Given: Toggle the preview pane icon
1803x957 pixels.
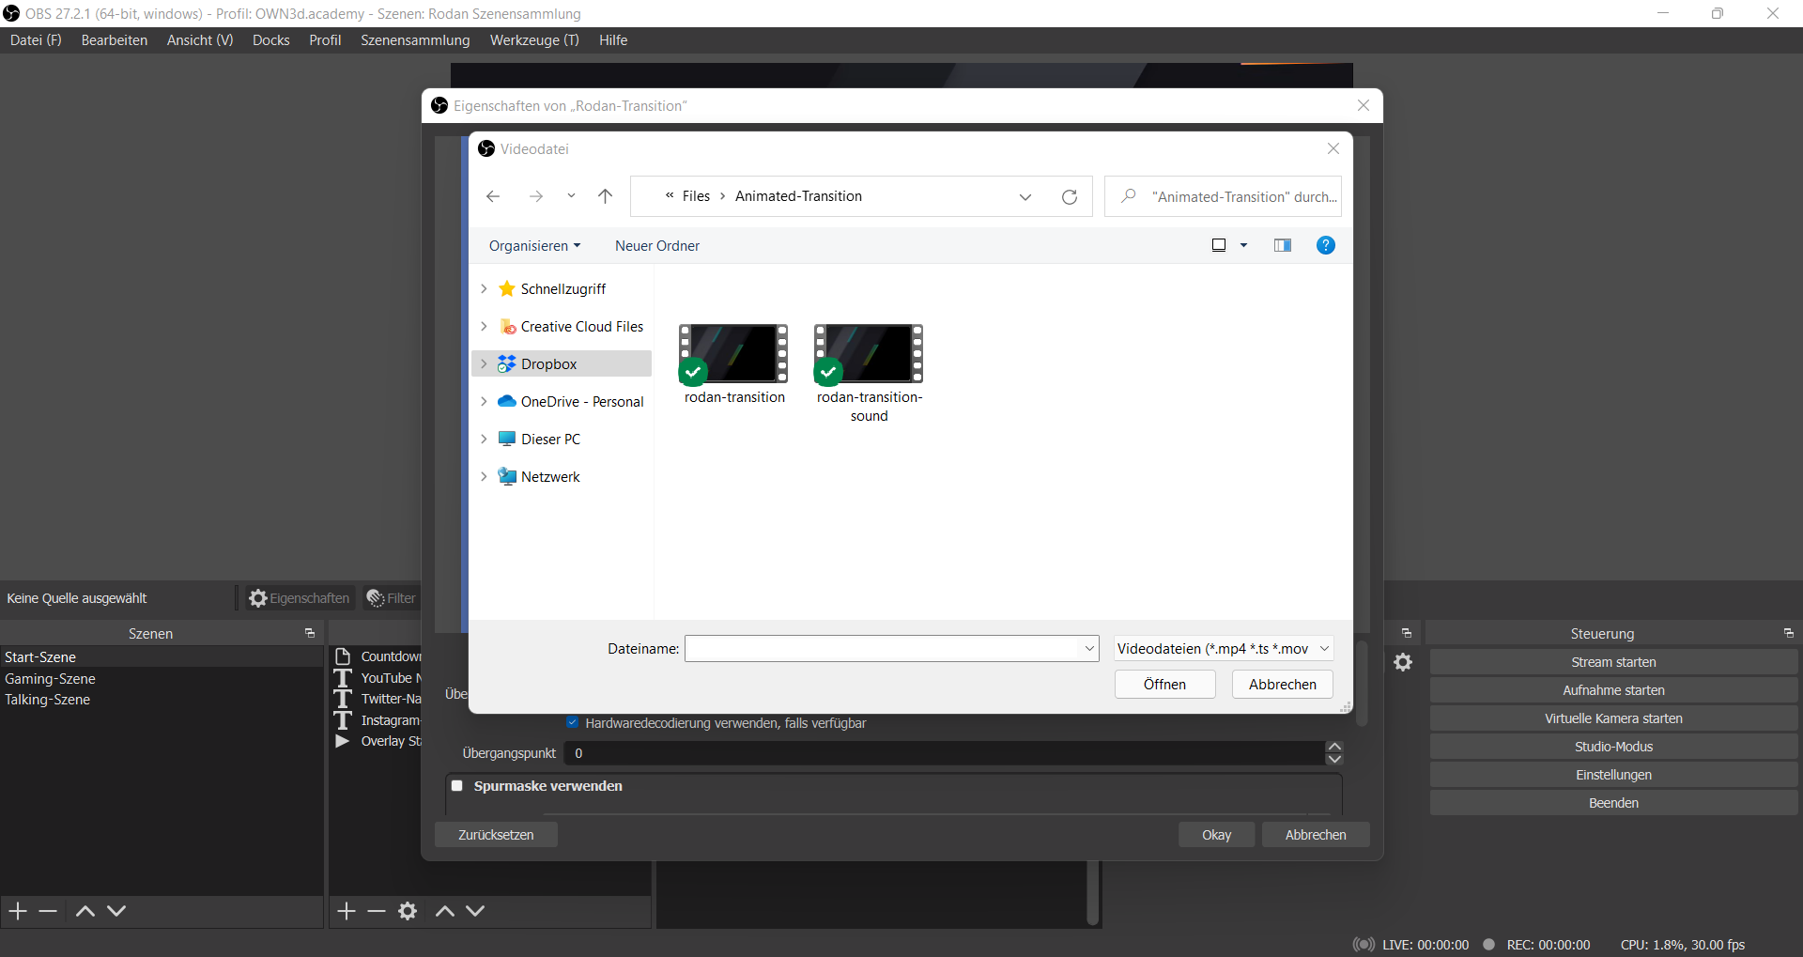Looking at the screenshot, I should tap(1282, 245).
